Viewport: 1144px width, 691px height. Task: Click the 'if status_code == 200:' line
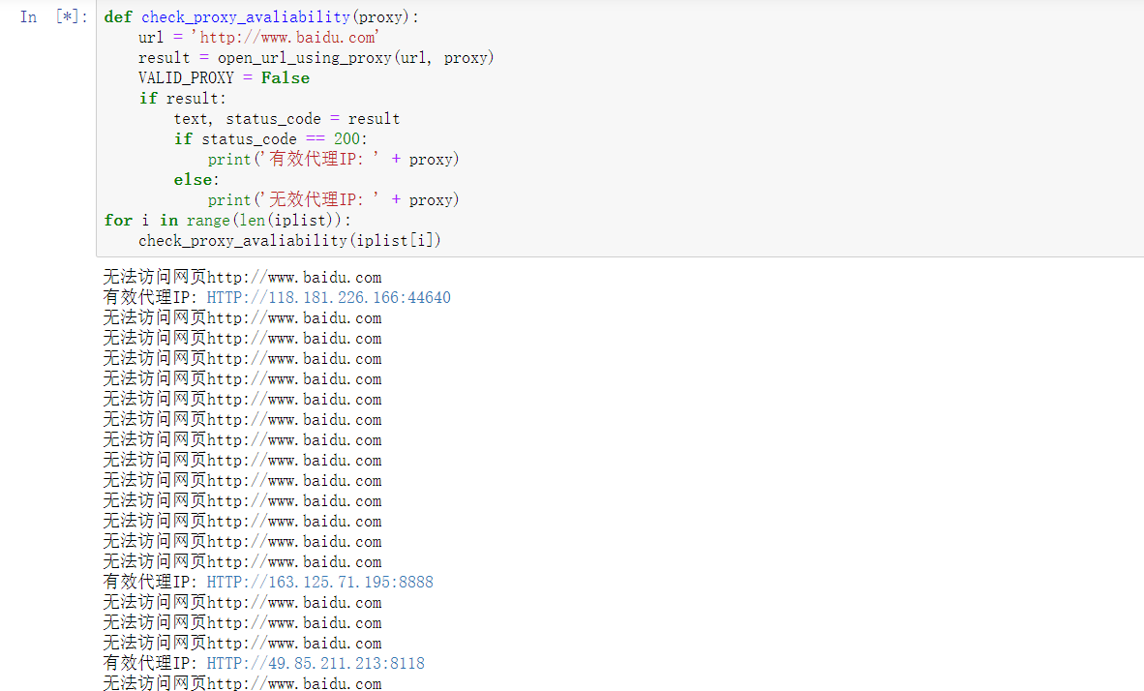pos(271,138)
